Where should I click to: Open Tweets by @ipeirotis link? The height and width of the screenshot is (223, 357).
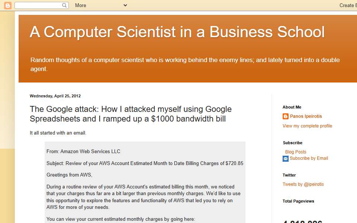click(x=303, y=184)
